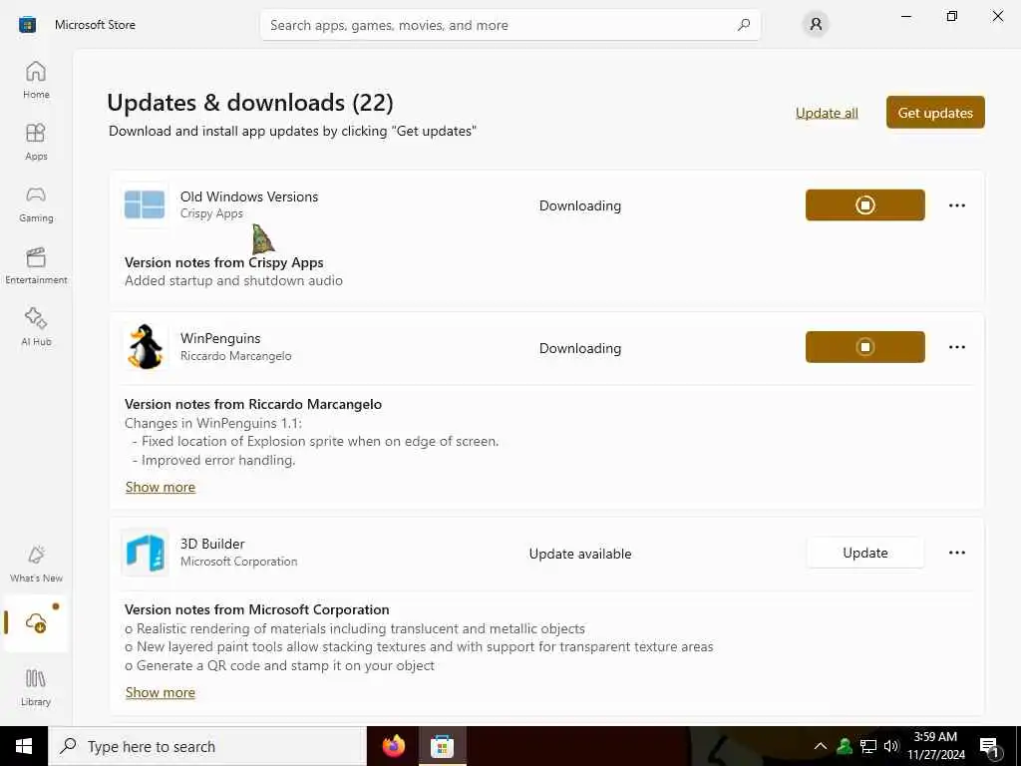Stop the Old Windows Versions download
Screen dimensions: 1021x766
pos(864,205)
